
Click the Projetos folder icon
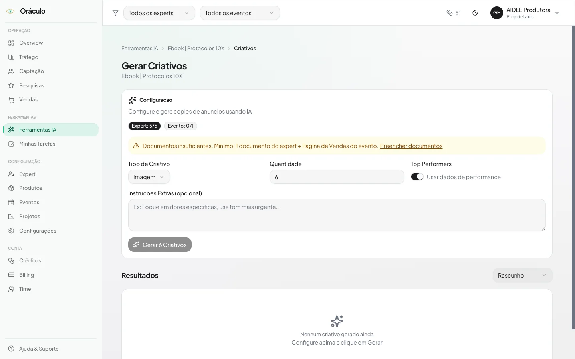click(x=11, y=217)
